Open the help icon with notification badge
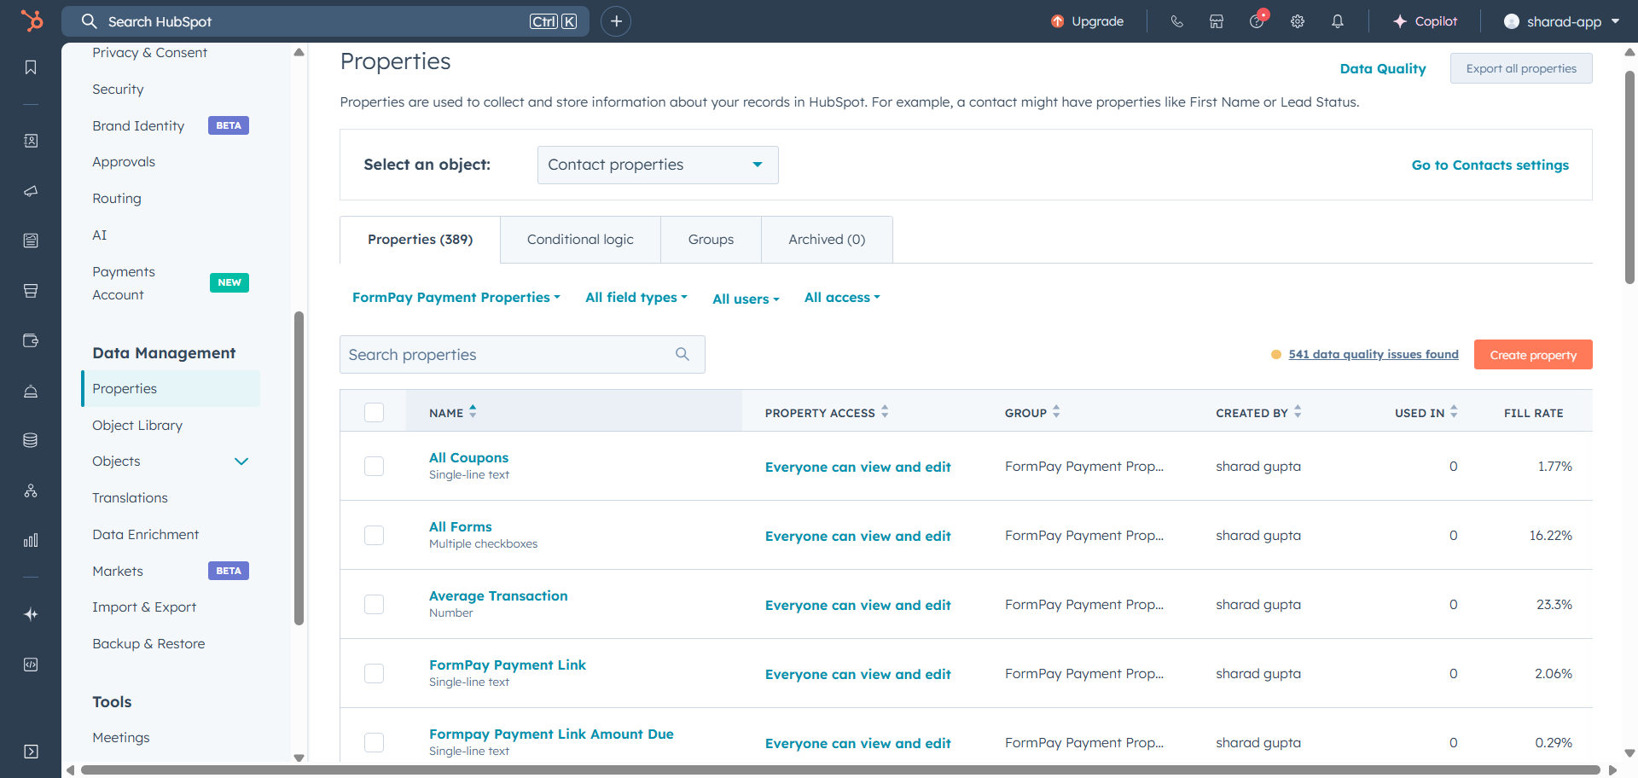 pos(1258,20)
